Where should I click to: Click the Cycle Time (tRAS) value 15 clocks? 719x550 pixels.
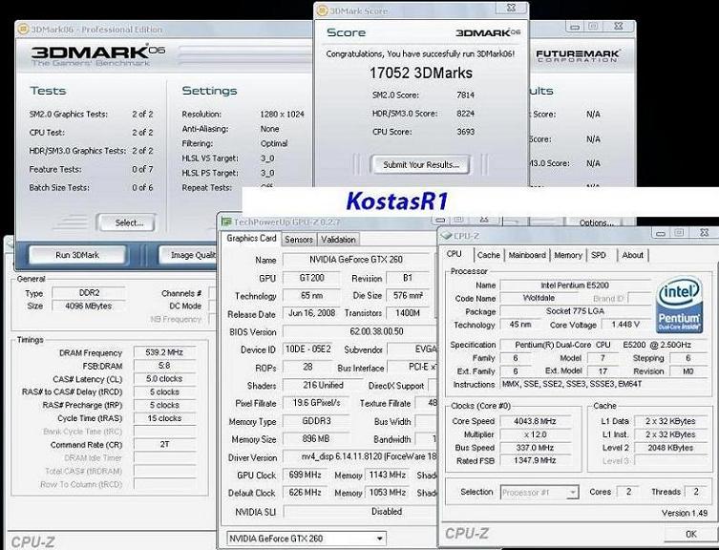(x=164, y=418)
